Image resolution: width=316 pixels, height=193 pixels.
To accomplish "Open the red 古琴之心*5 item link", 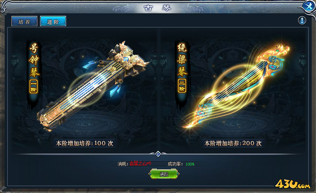I will [x=140, y=163].
